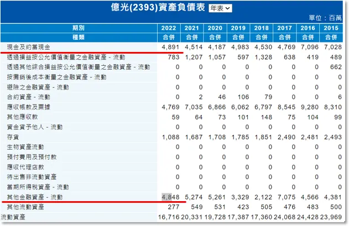The image size is (349, 226).
Task: Click the 2015 cash value 7,028
Action: [x=333, y=47]
